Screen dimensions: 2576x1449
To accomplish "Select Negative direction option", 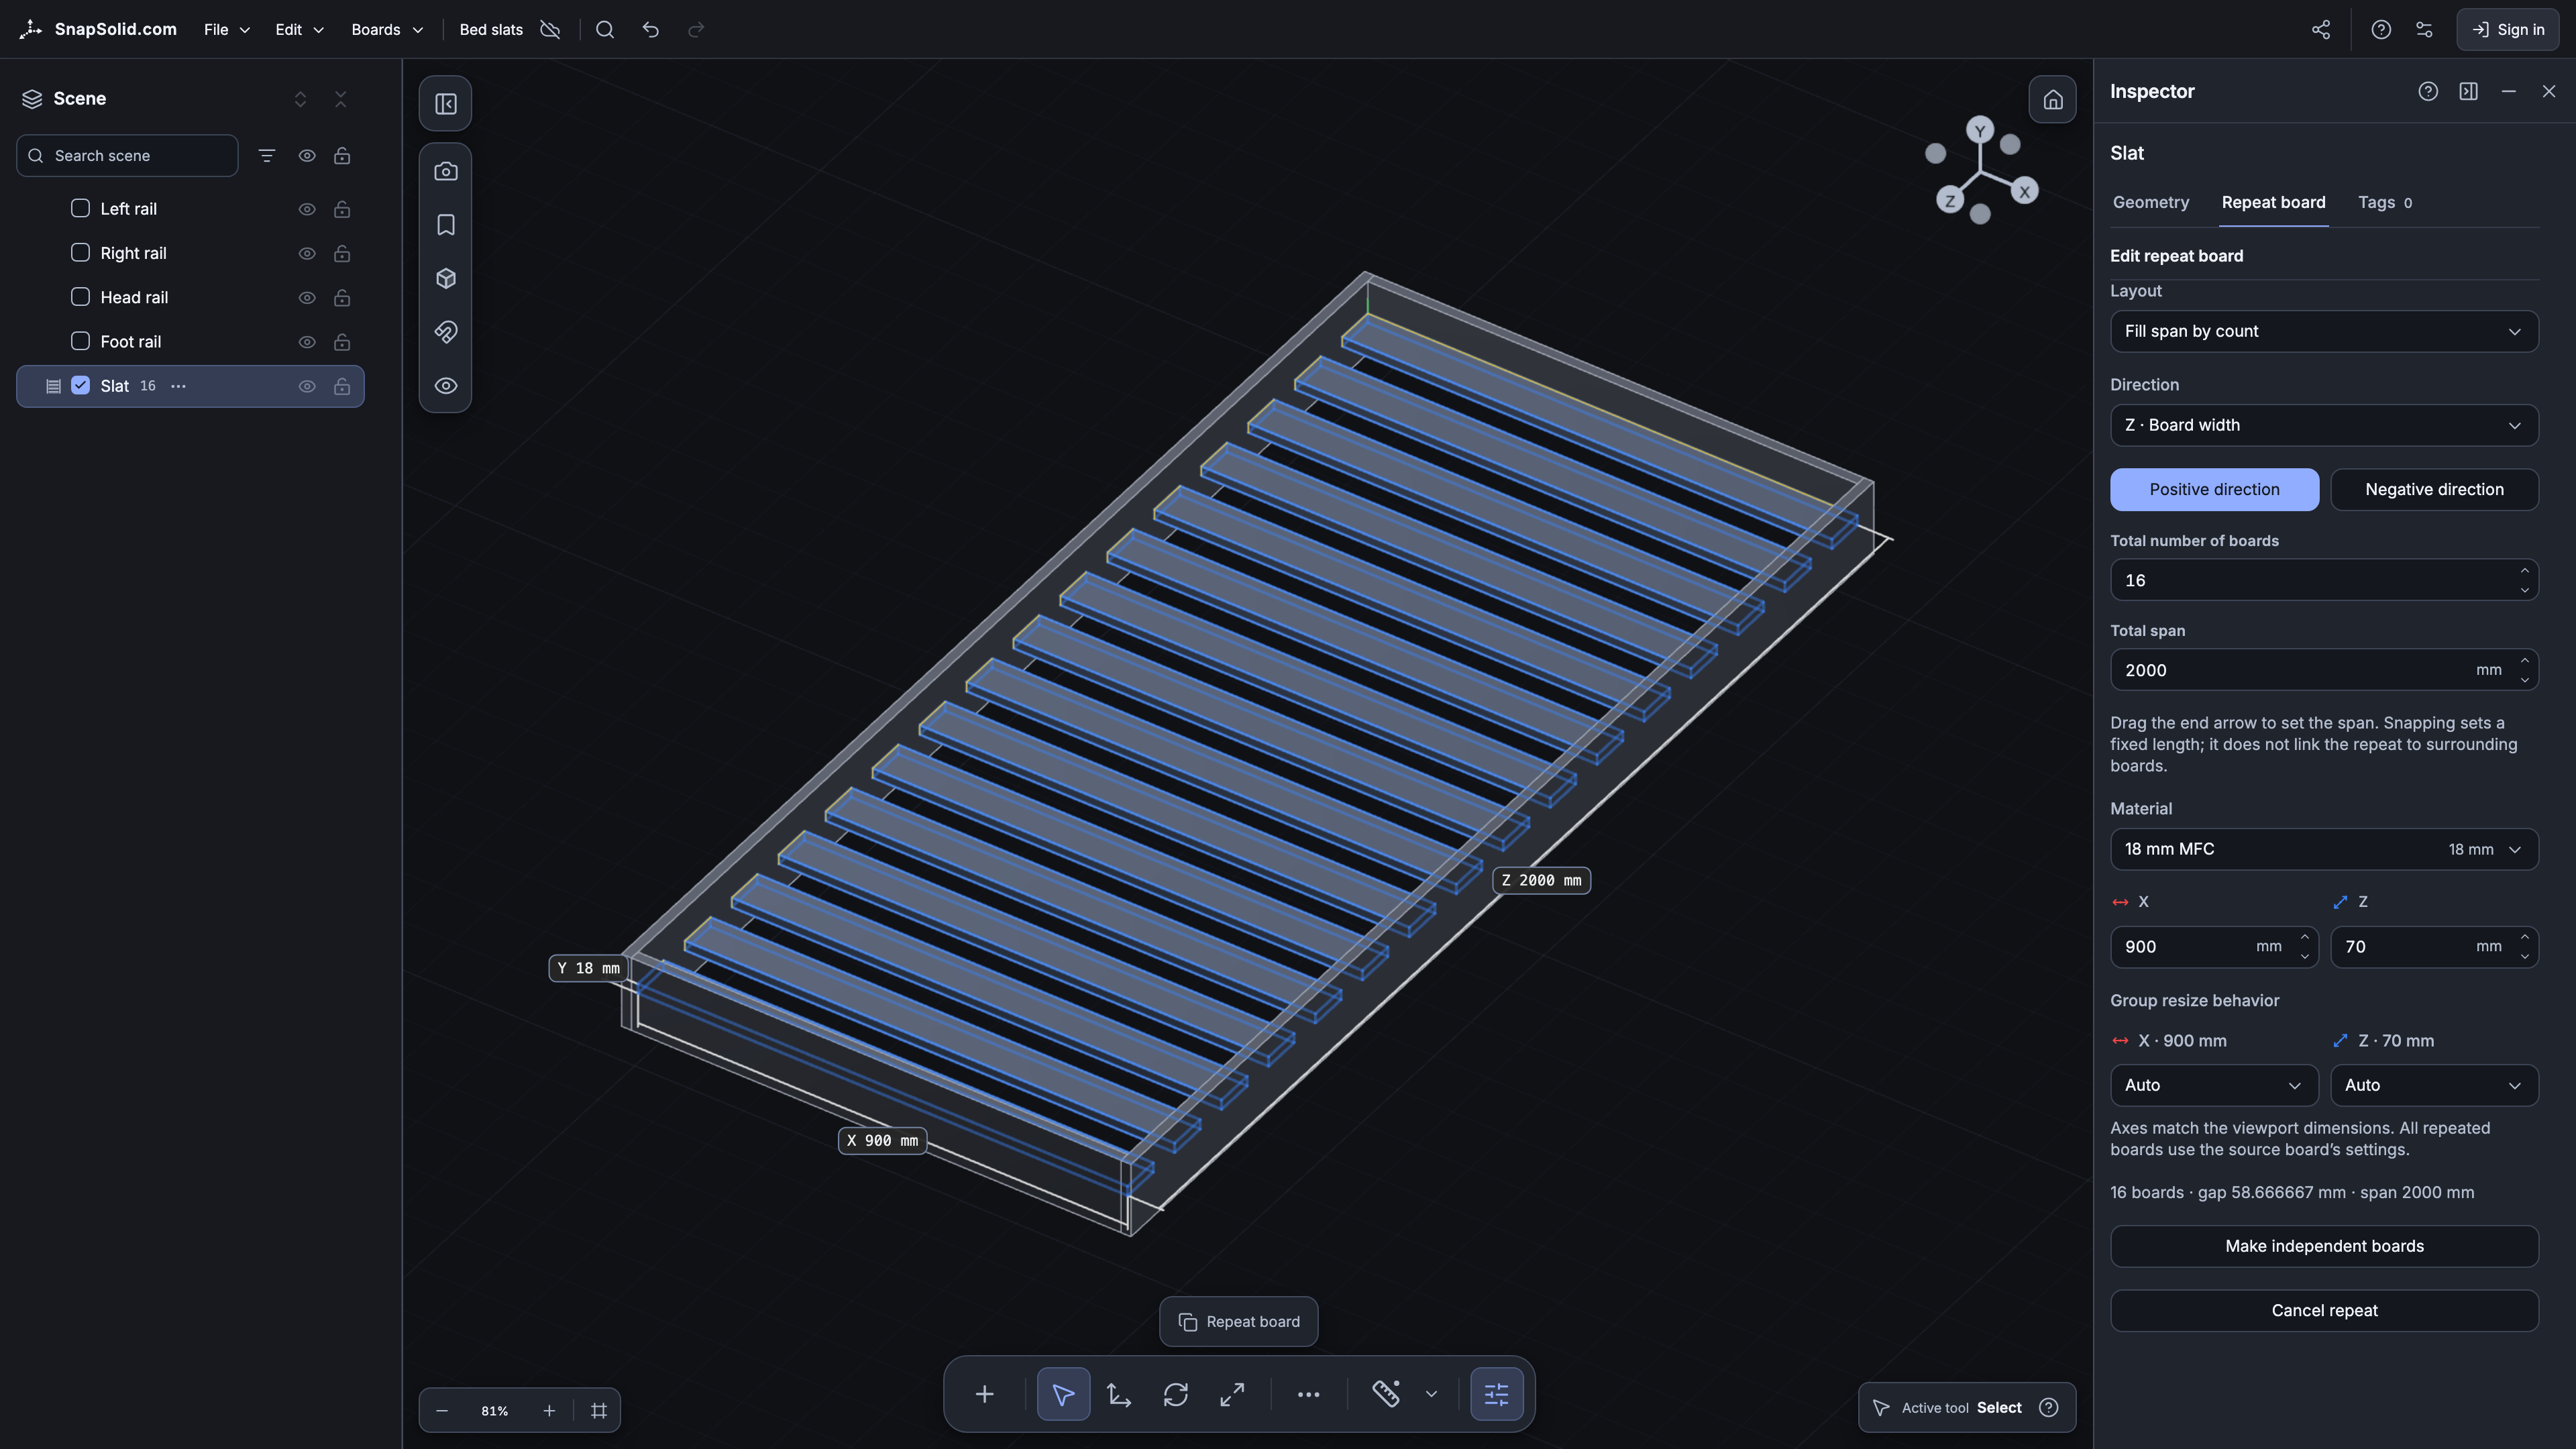I will (x=2434, y=490).
